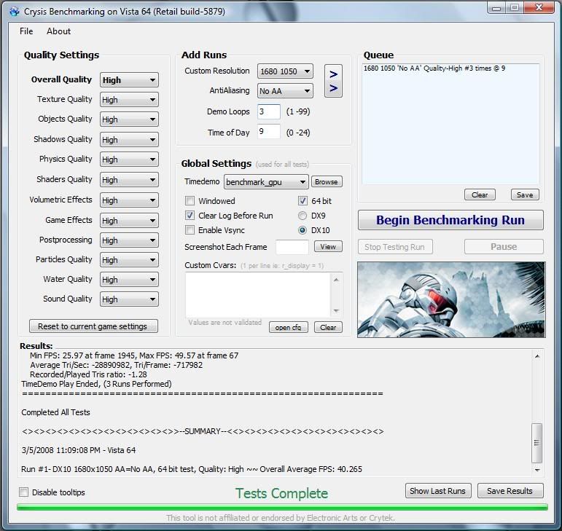Click the Stop Testing Run button
This screenshot has width=562, height=531.
(395, 247)
